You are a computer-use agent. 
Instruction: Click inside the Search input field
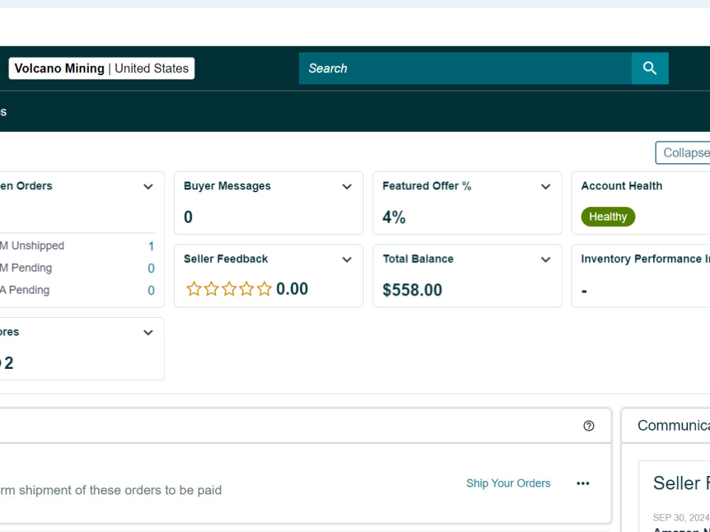coord(465,68)
